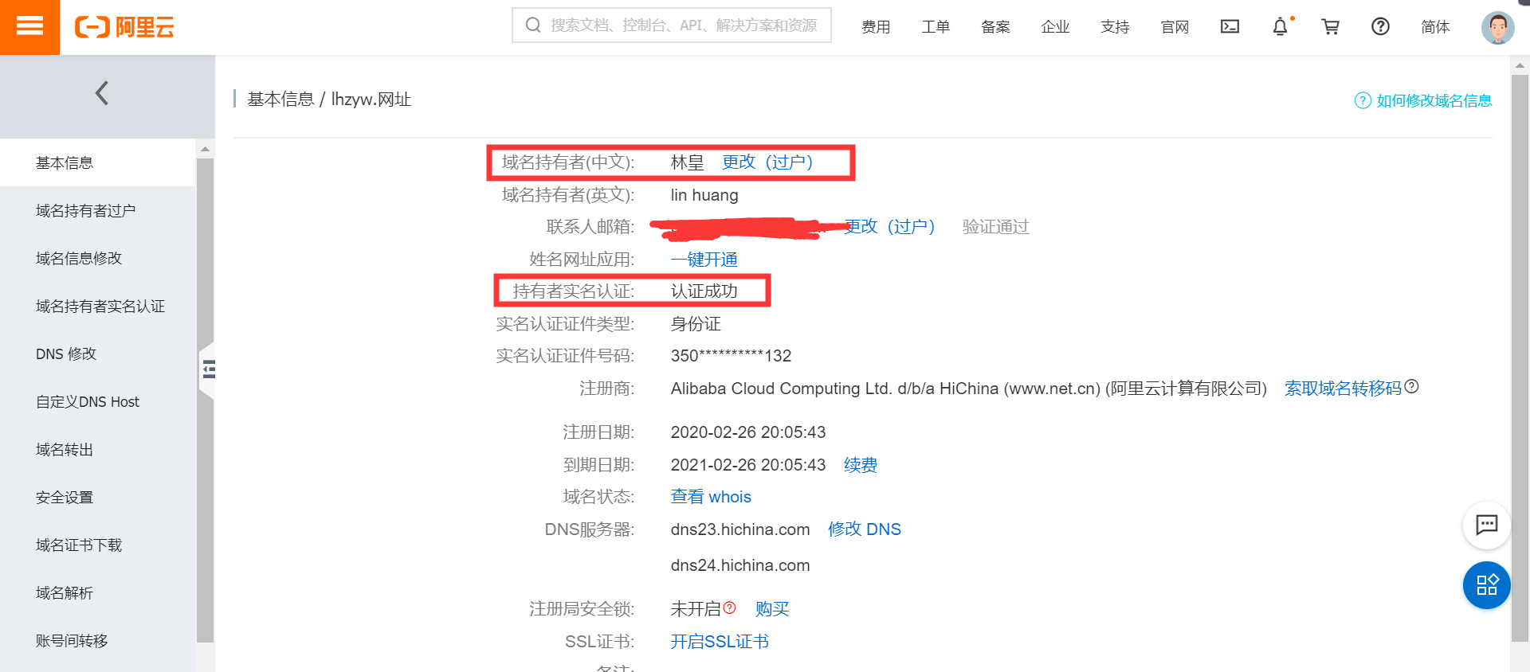1530x672 pixels.
Task: Open the user avatar account menu
Action: (x=1497, y=27)
